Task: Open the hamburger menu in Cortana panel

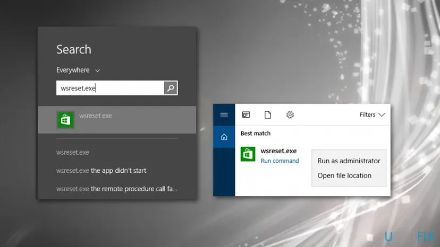Action: point(224,115)
